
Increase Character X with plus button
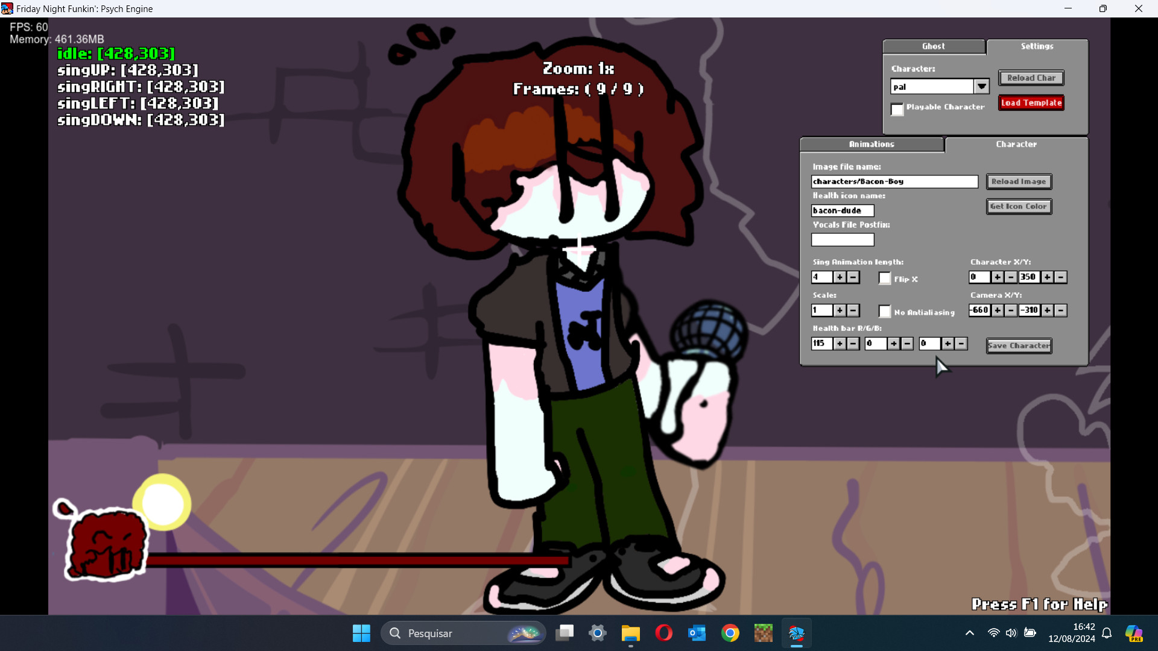pos(998,277)
